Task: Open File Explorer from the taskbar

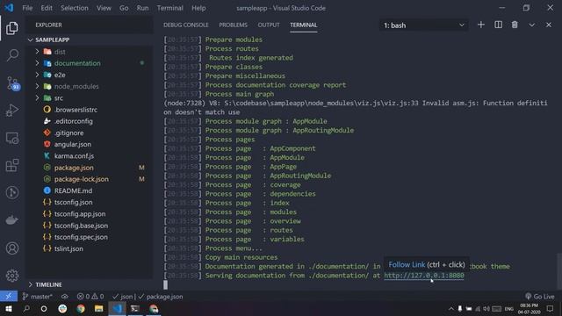Action: click(98, 309)
